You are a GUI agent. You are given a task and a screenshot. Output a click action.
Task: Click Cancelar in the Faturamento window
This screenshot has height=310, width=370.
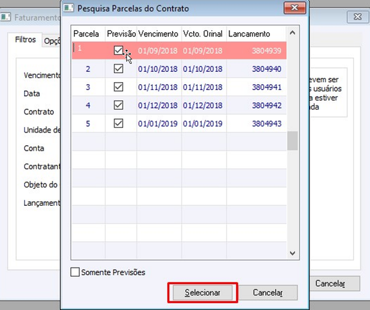pyautogui.click(x=334, y=283)
